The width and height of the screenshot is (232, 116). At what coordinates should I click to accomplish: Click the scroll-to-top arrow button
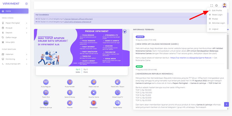(226, 104)
